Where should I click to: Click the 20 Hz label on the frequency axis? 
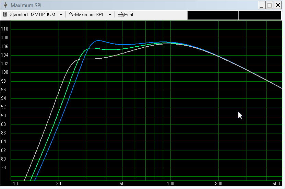click(59, 184)
